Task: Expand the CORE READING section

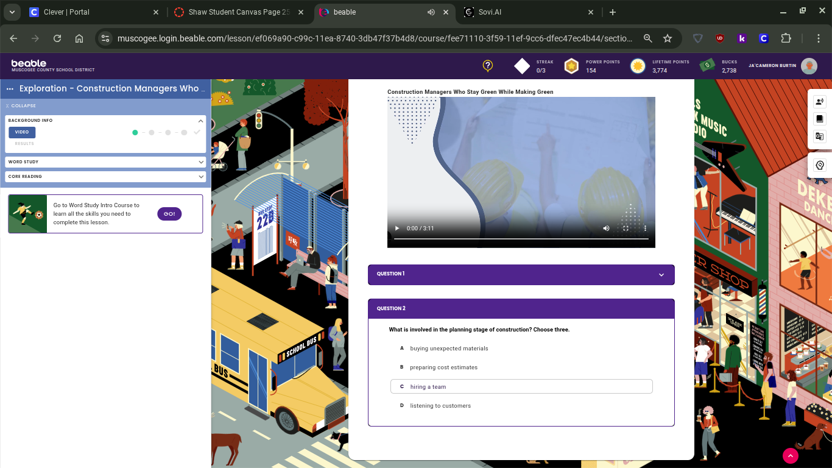Action: pyautogui.click(x=105, y=177)
